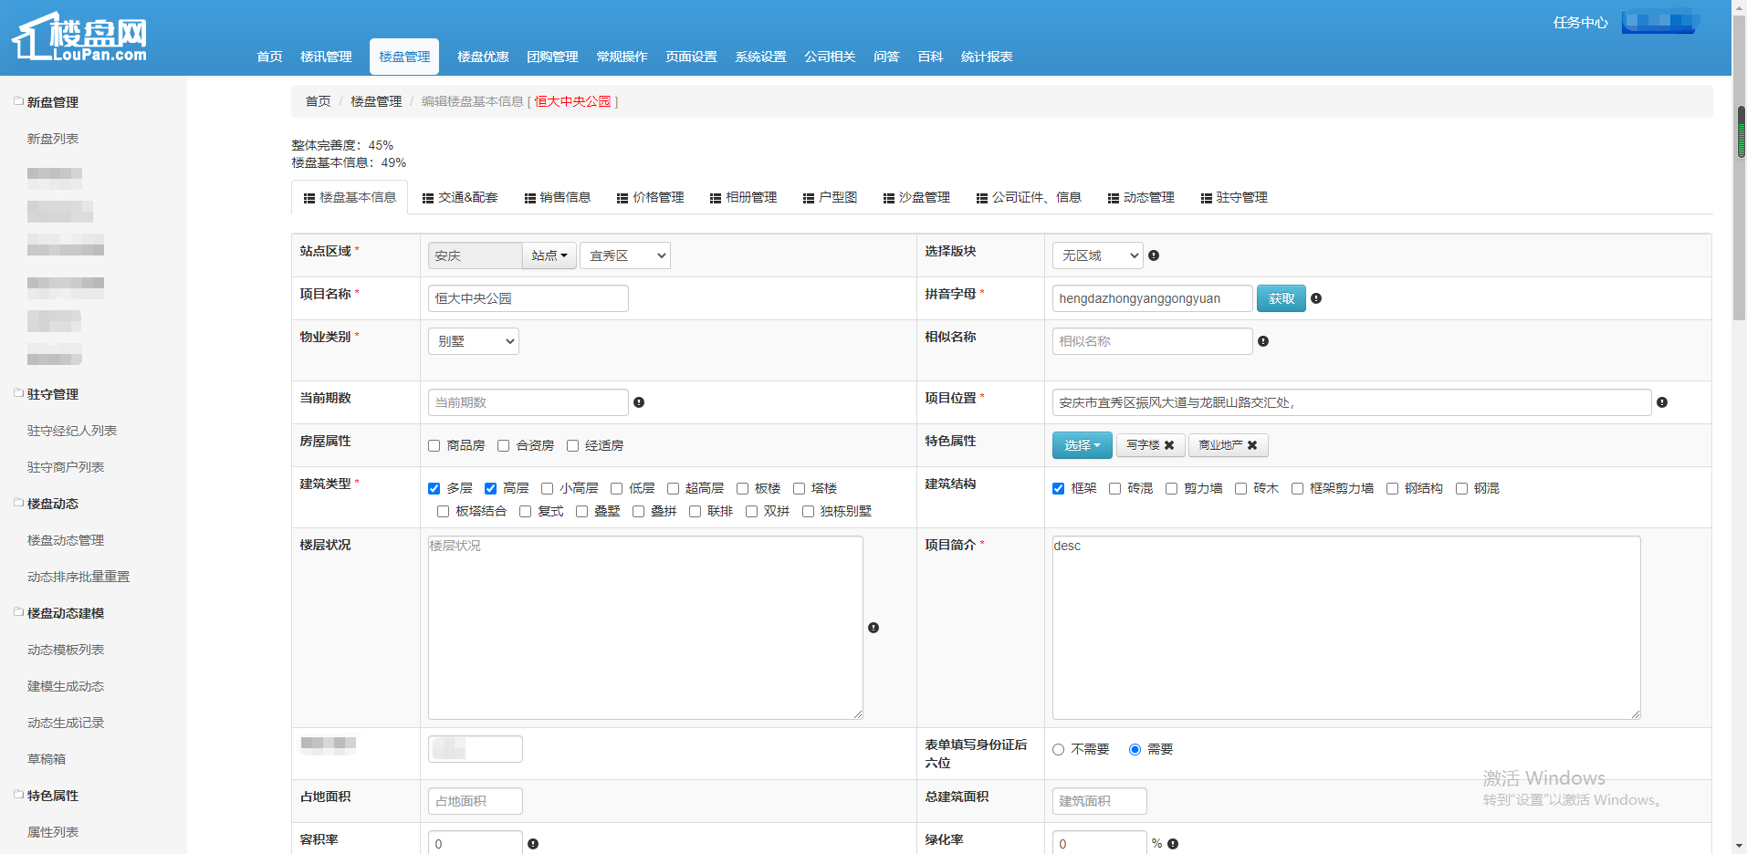Image resolution: width=1747 pixels, height=854 pixels.
Task: Uncheck the 框架 structure checkbox
Action: pyautogui.click(x=1059, y=489)
